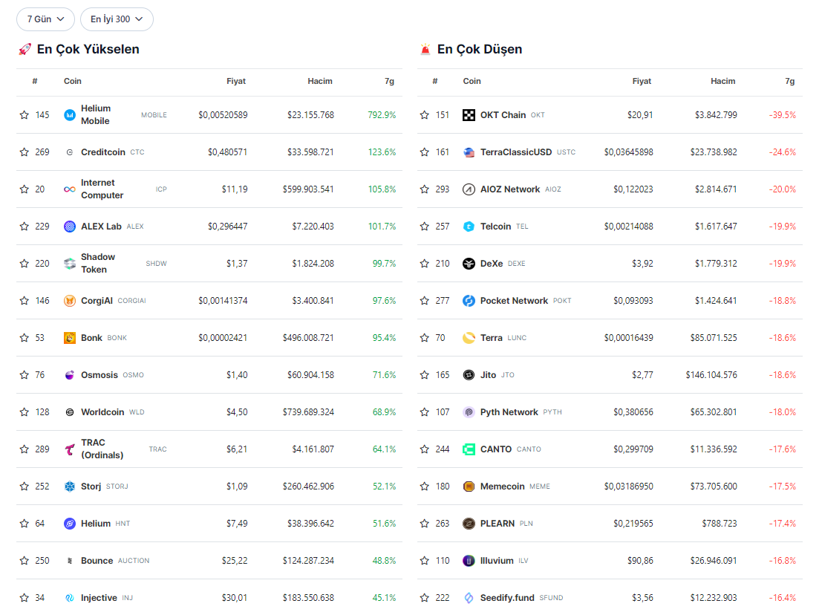This screenshot has height=615, width=822.
Task: Open the Pocket Network coin link
Action: coord(514,301)
